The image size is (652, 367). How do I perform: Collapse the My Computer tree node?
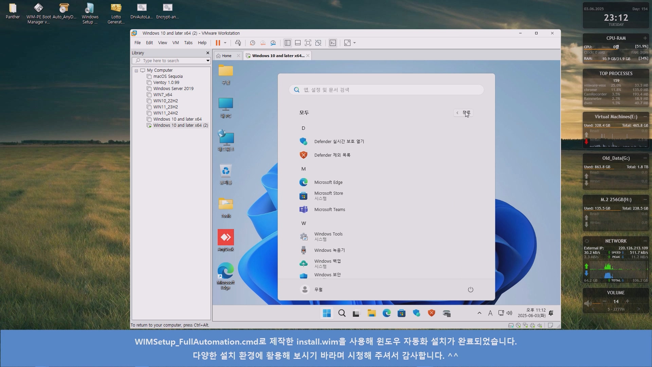(136, 70)
